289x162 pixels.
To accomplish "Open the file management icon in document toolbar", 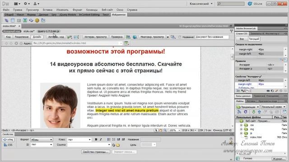I will pyautogui.click(x=128, y=37).
